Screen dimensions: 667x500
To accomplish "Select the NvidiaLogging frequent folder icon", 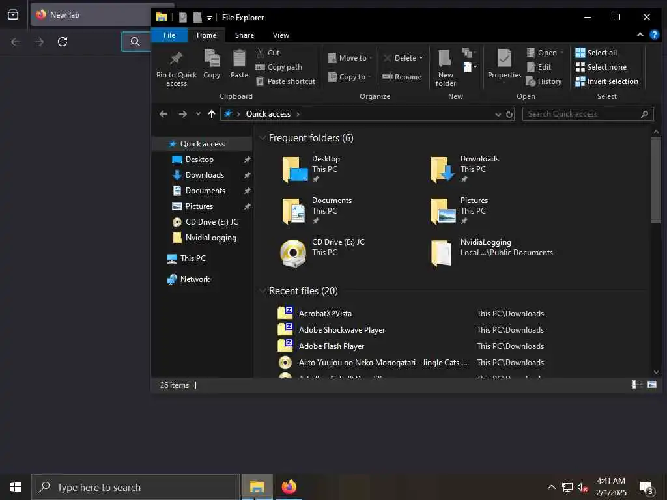I will pyautogui.click(x=441, y=253).
